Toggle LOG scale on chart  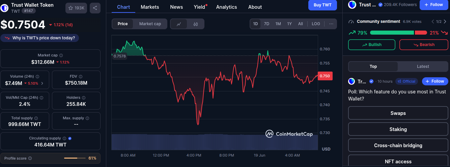(x=316, y=24)
